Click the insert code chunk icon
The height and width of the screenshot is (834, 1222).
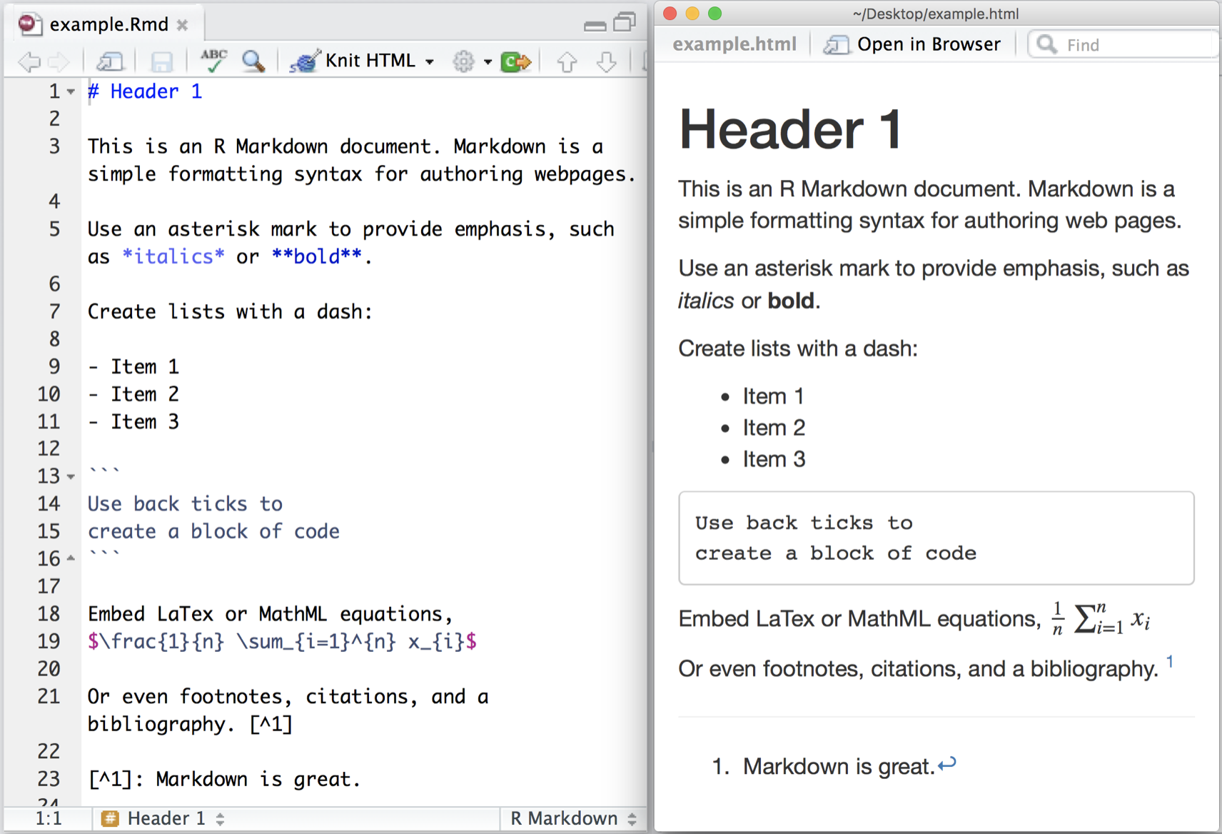(x=515, y=62)
